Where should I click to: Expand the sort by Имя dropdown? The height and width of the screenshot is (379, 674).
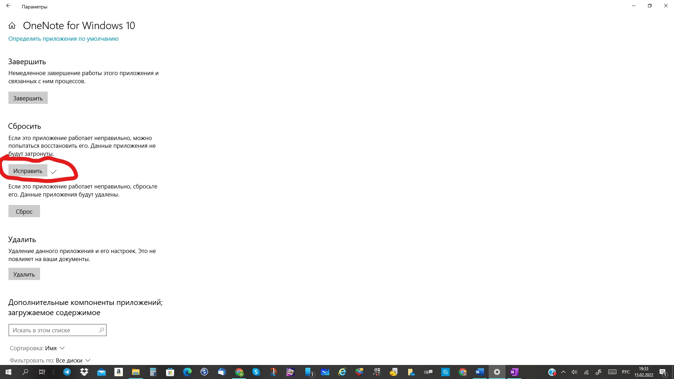tap(55, 348)
